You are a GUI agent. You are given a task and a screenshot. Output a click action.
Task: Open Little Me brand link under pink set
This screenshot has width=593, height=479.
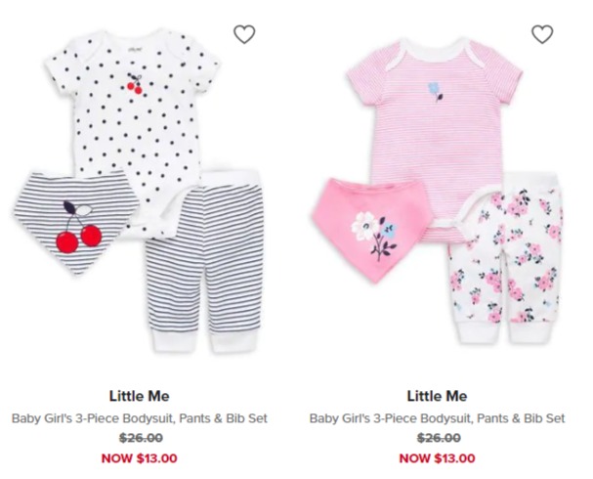[437, 396]
